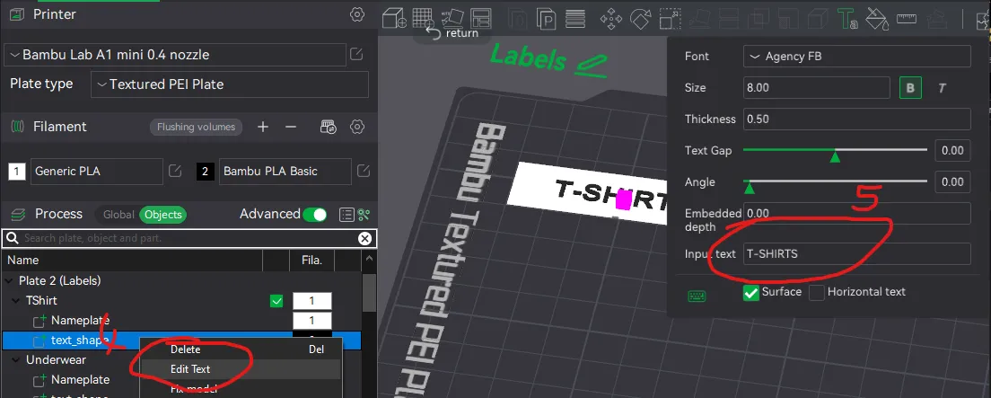Click the plate page icon marked P
The height and width of the screenshot is (398, 991).
coord(546,18)
